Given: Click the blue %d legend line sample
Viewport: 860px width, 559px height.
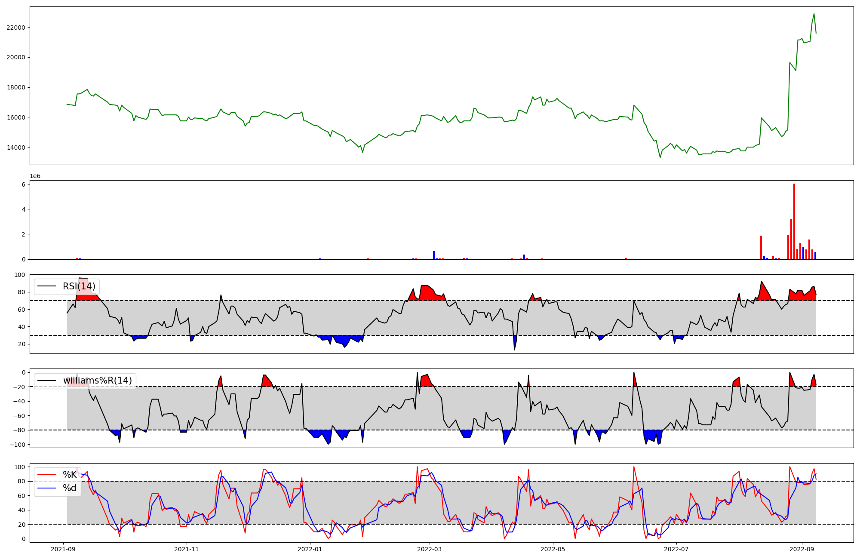Looking at the screenshot, I should (47, 488).
